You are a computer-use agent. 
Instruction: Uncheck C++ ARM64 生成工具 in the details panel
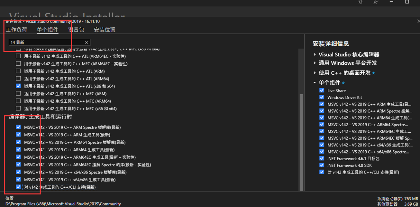coord(322,118)
